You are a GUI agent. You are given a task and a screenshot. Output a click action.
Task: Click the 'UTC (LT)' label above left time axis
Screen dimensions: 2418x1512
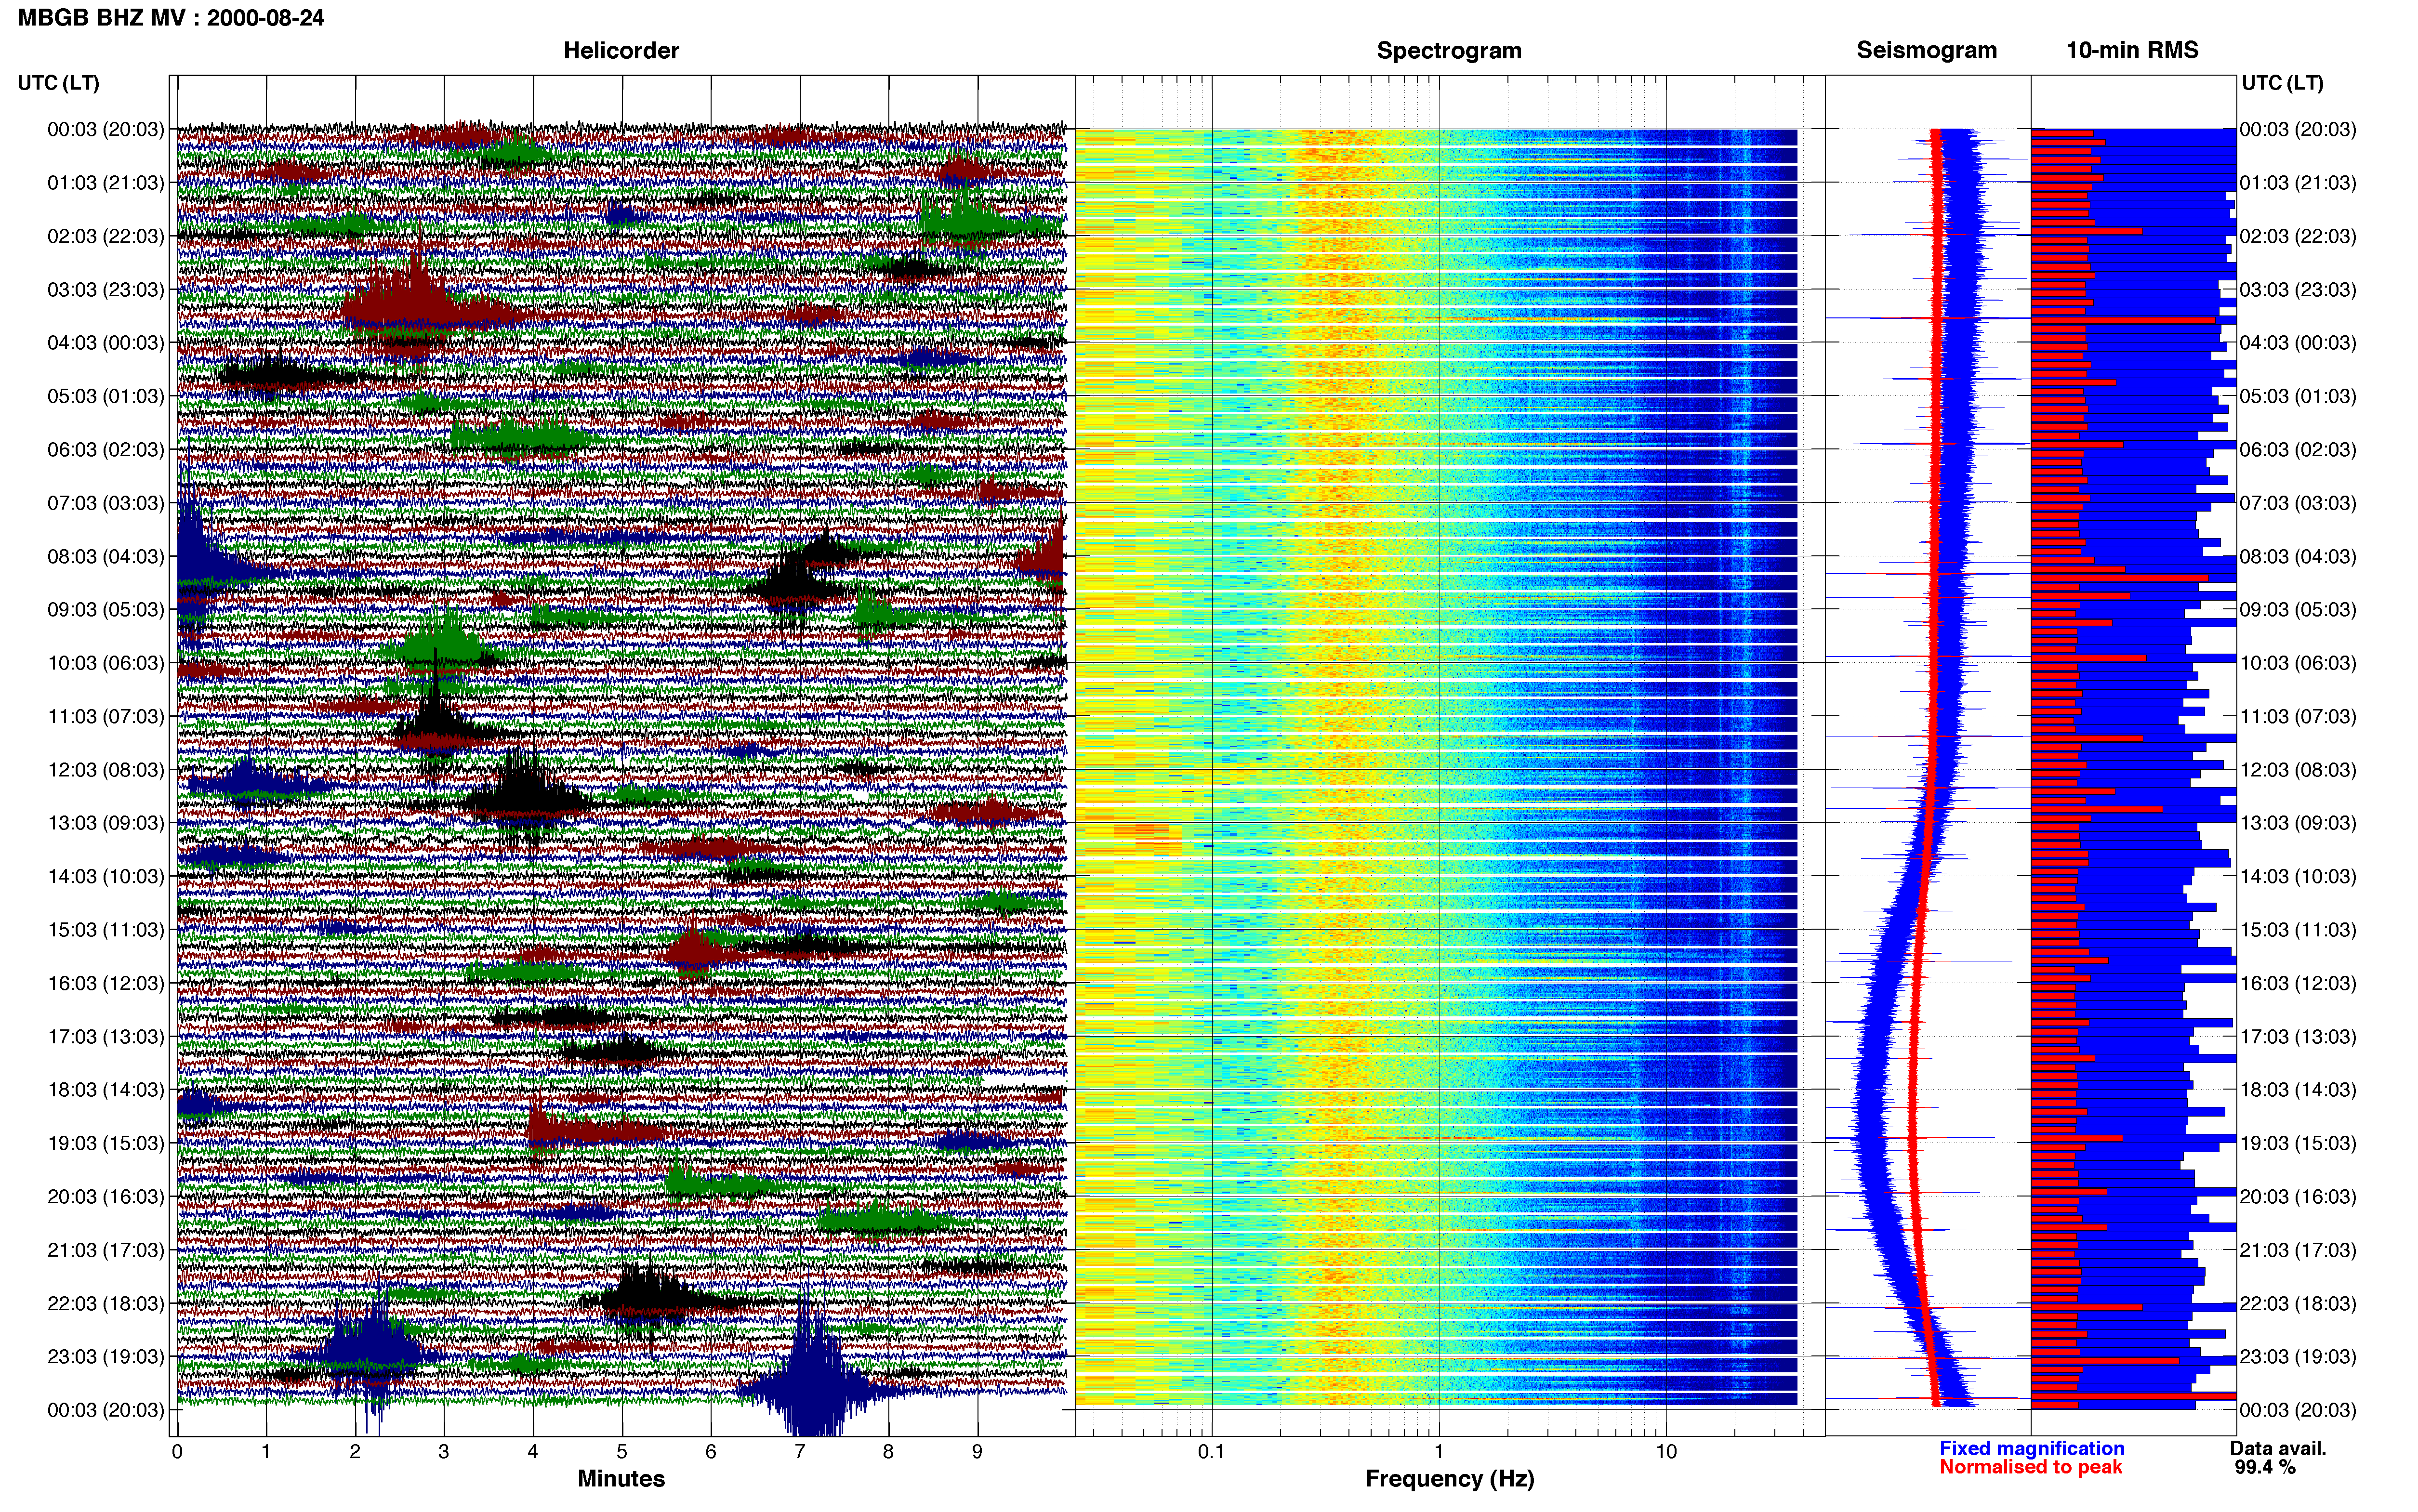pyautogui.click(x=58, y=83)
